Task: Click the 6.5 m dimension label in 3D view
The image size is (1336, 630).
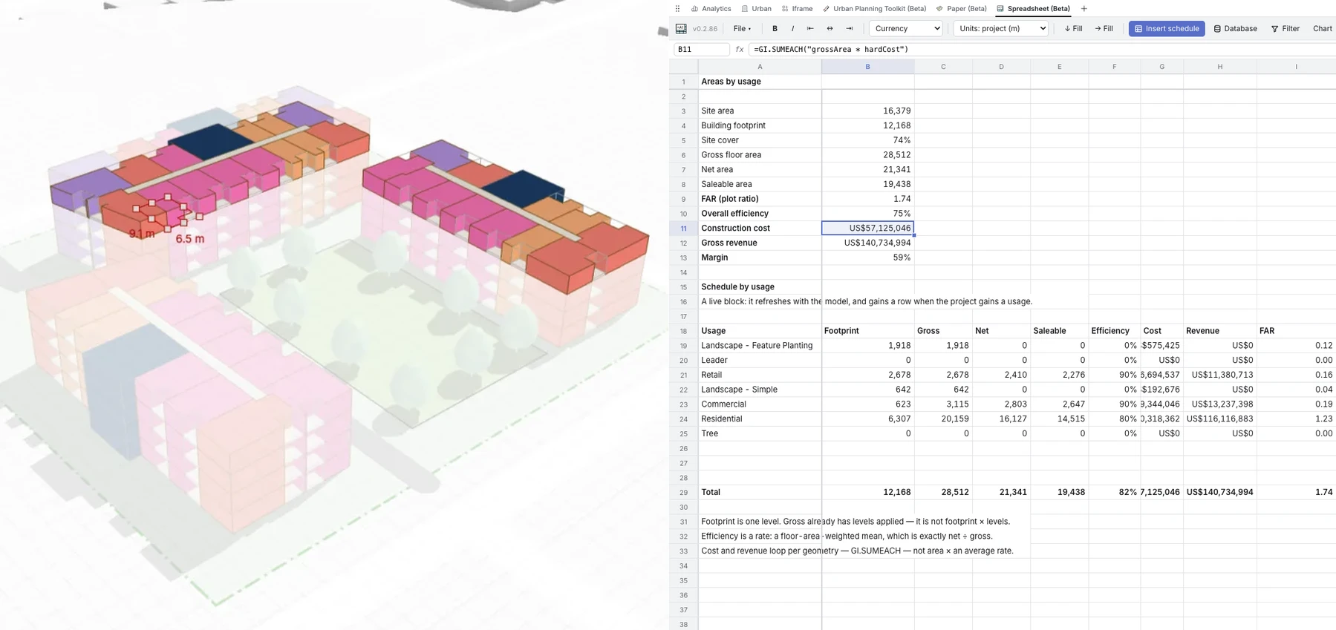Action: (190, 239)
